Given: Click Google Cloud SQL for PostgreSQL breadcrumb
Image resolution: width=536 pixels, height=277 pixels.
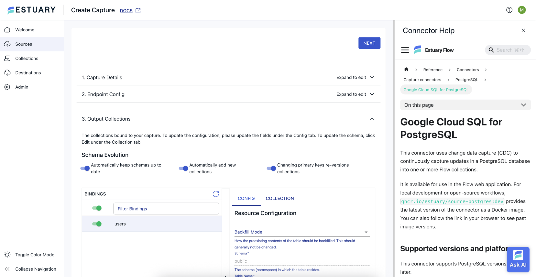Looking at the screenshot, I should (436, 90).
